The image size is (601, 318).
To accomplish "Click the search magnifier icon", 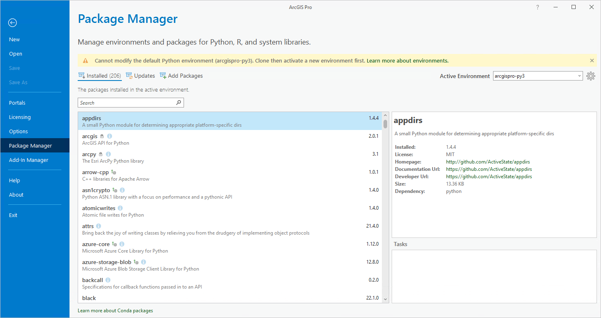I will coord(179,102).
